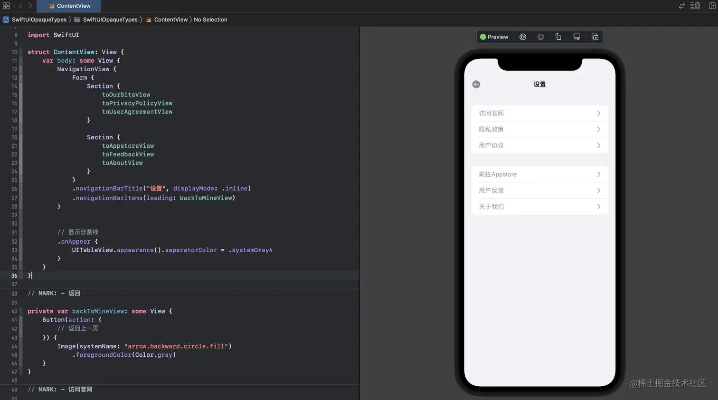This screenshot has width=718, height=400.
Task: Open the 前往Appstore row in the preview
Action: coord(539,174)
